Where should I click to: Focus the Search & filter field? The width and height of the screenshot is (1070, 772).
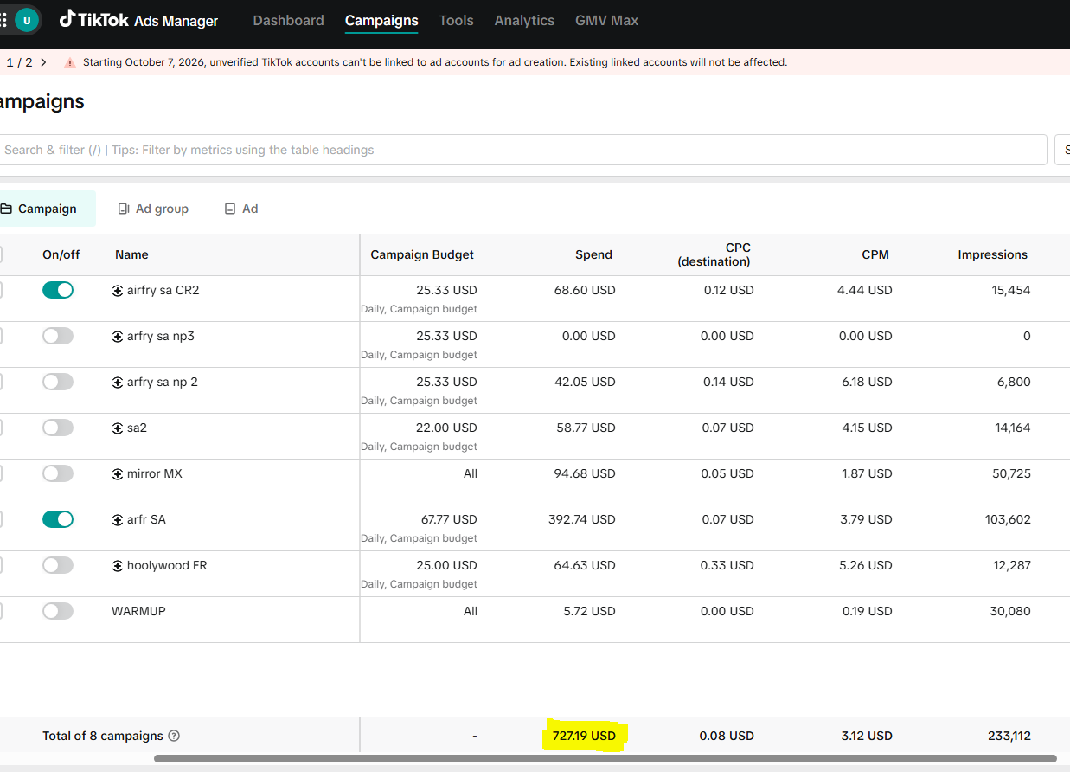(x=522, y=150)
